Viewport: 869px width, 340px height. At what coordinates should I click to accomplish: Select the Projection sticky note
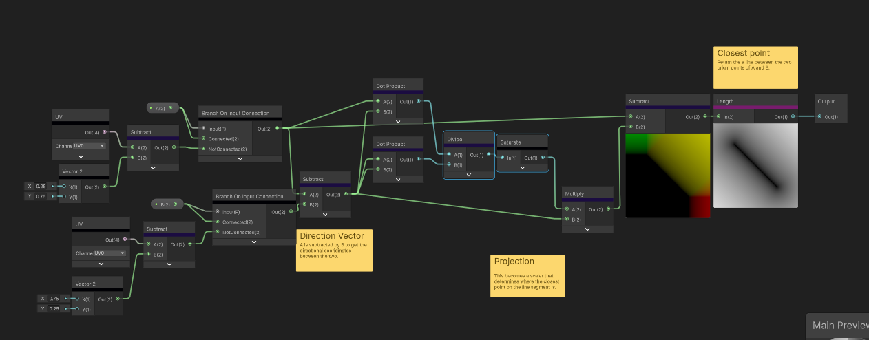(x=527, y=275)
